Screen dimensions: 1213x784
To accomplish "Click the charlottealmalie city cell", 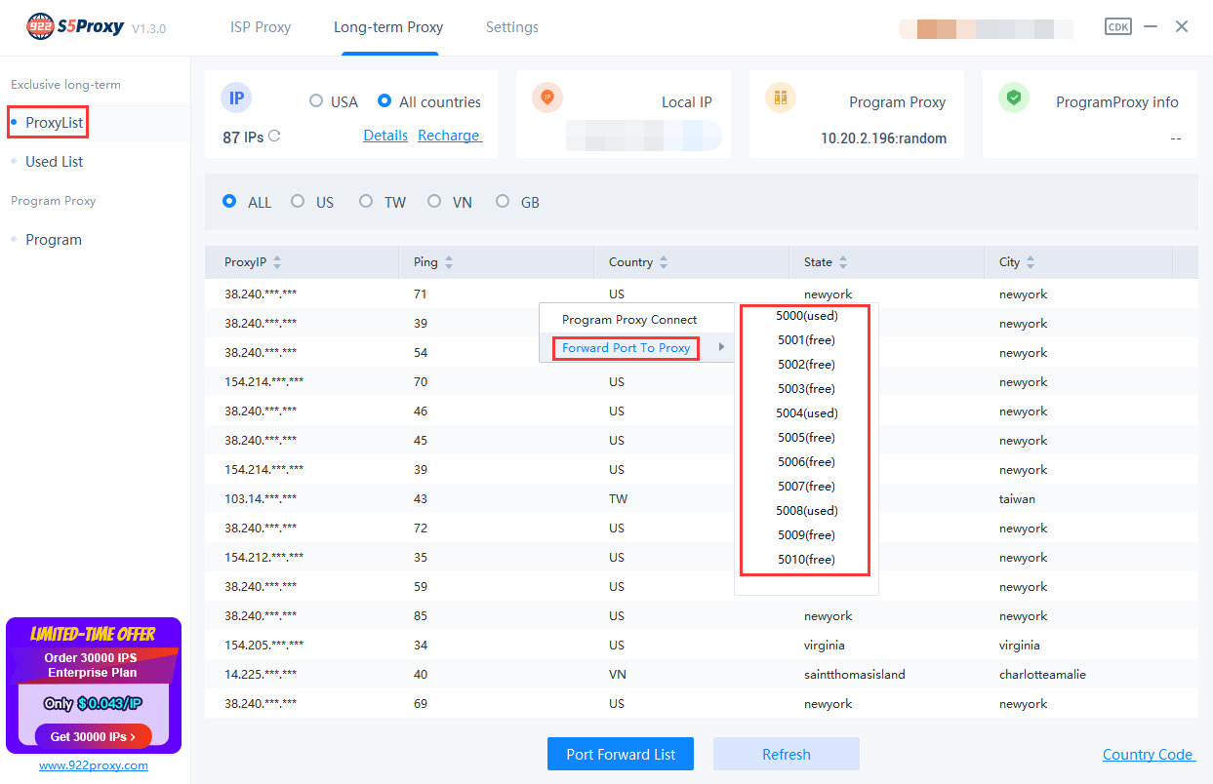I will point(1042,675).
